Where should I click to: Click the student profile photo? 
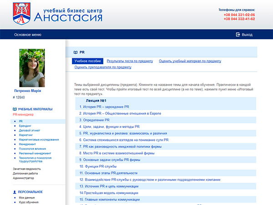[x=32, y=67]
